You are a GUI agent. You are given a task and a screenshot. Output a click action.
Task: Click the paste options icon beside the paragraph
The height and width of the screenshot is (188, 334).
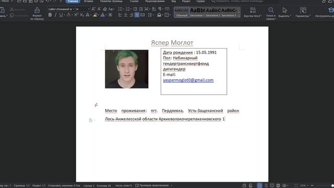(x=91, y=120)
